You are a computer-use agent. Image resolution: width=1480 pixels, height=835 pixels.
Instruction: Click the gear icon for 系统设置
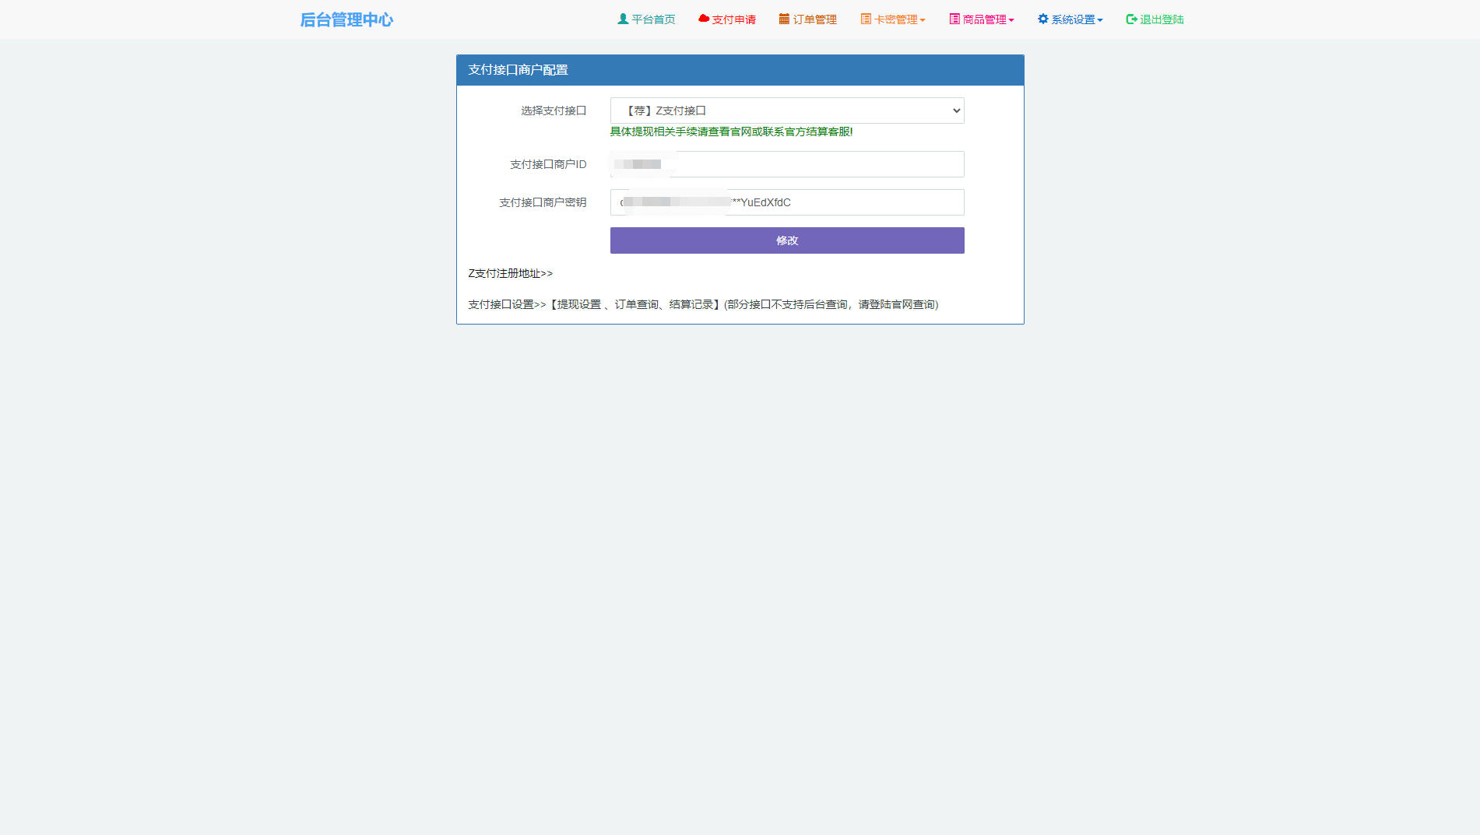pos(1042,19)
